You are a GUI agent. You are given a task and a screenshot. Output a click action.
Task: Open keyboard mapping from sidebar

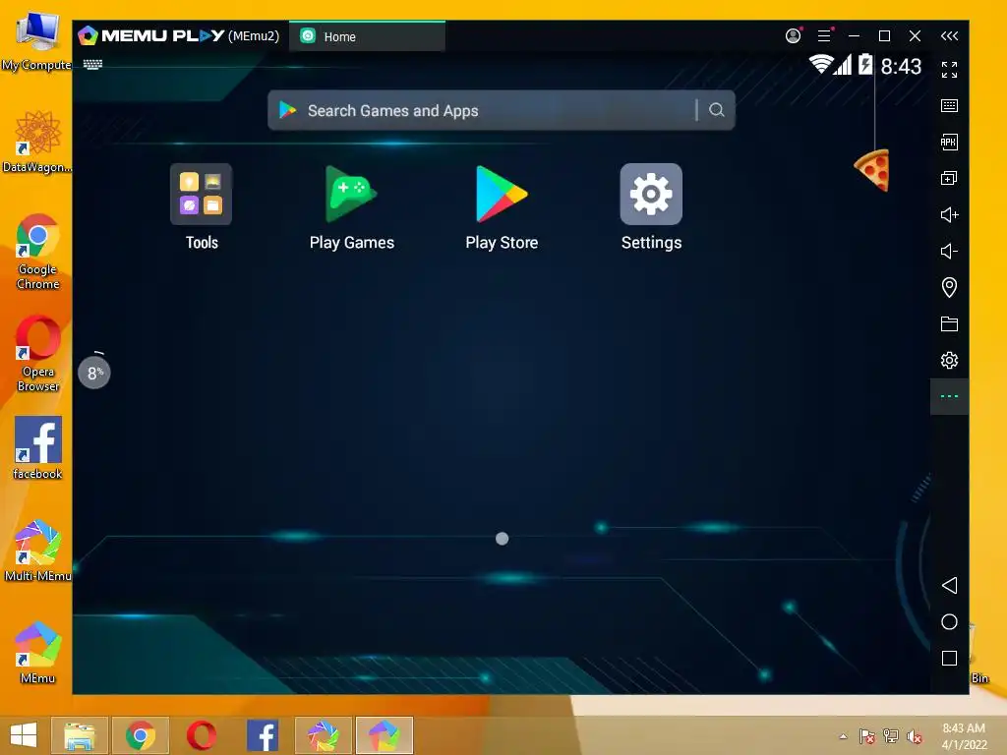[949, 106]
